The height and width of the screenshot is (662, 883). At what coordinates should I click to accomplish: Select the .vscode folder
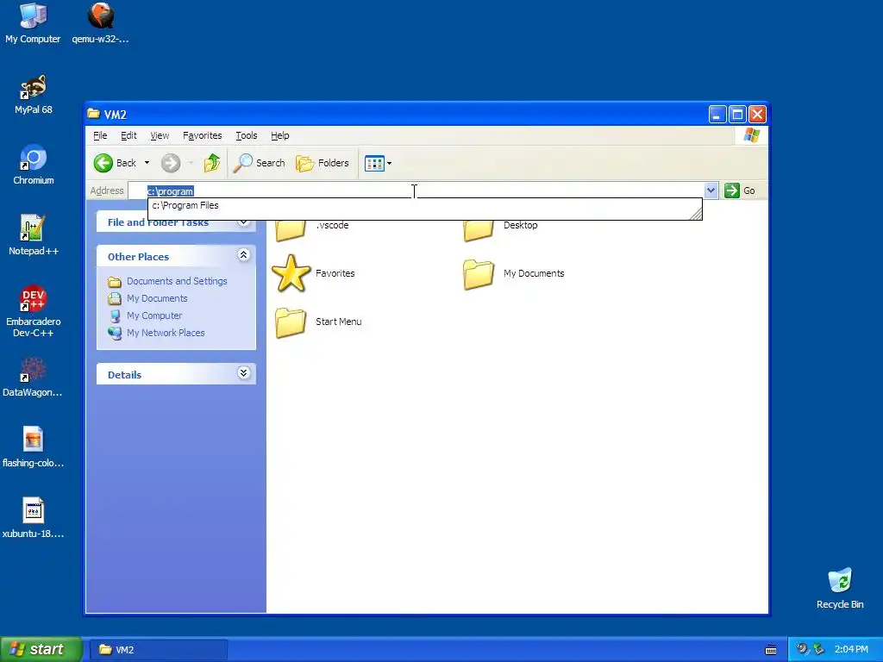click(310, 228)
